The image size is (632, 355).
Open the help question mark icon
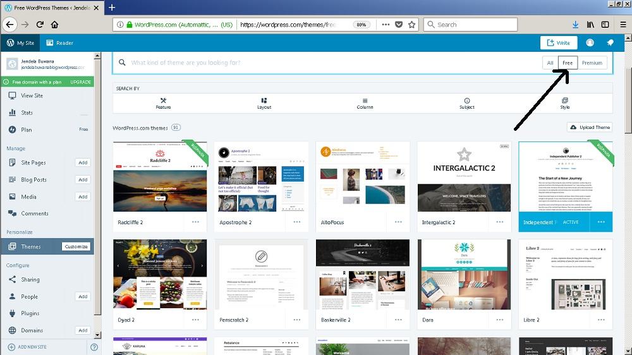coord(94,347)
